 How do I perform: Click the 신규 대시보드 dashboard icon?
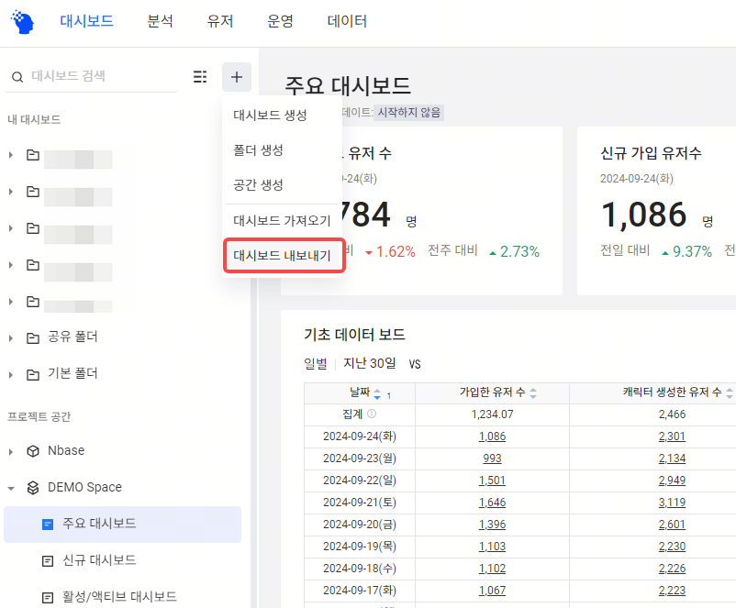48,560
